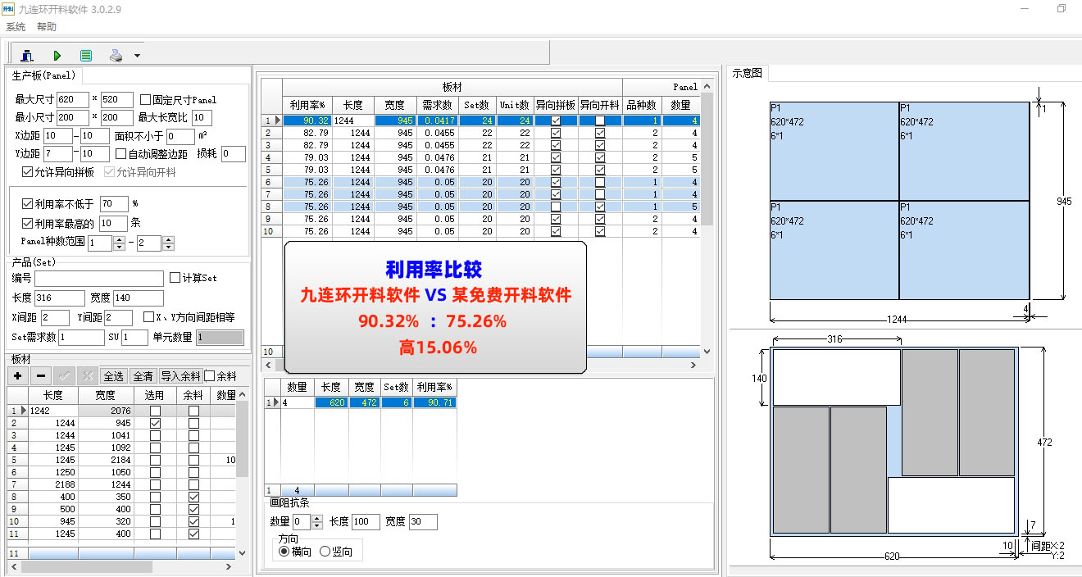The height and width of the screenshot is (577, 1082).
Task: Remove board row with minus button
Action: pos(41,375)
